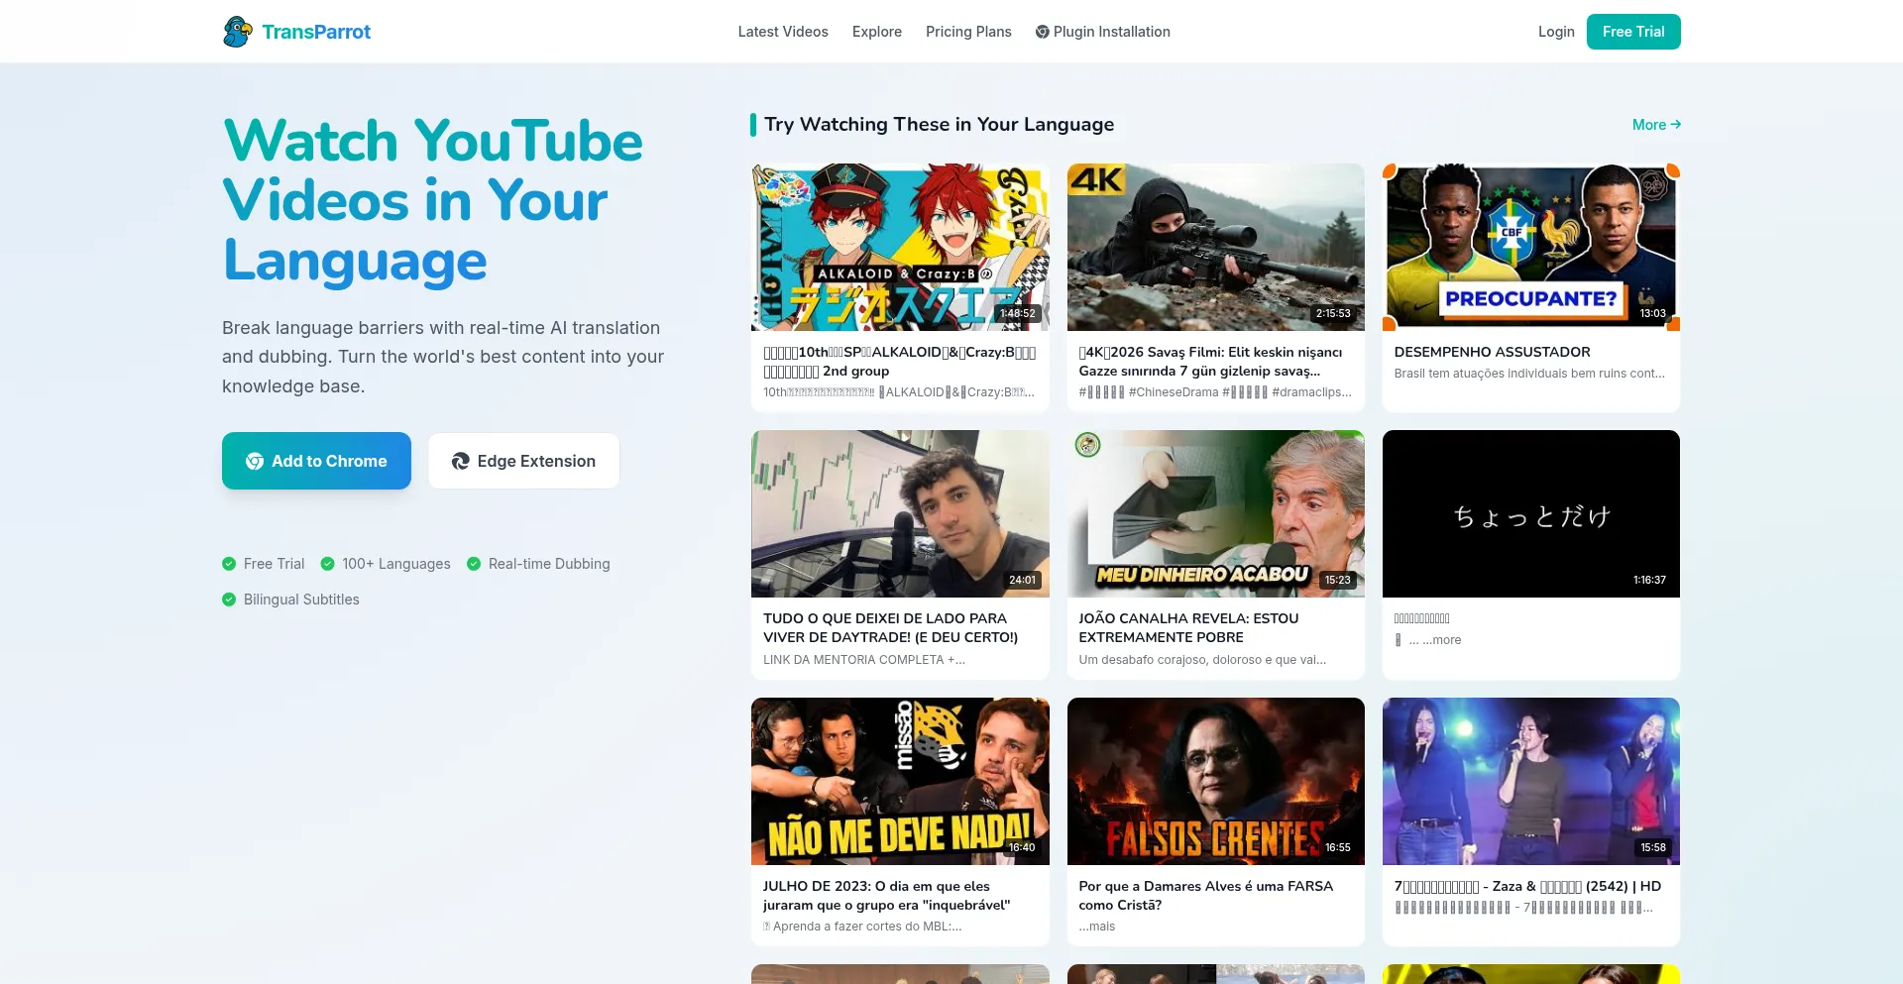Open the Zaza concert video thumbnail
Screen dimensions: 1903x984
pyautogui.click(x=1530, y=781)
